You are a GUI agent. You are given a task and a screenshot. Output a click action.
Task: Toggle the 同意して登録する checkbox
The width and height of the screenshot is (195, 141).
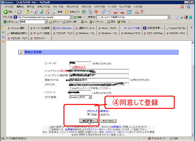coord(88,115)
